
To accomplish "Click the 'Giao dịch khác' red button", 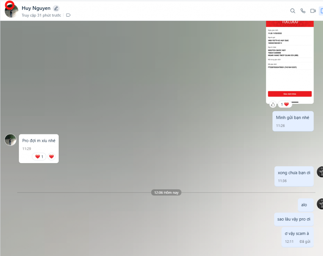I will coord(290,94).
